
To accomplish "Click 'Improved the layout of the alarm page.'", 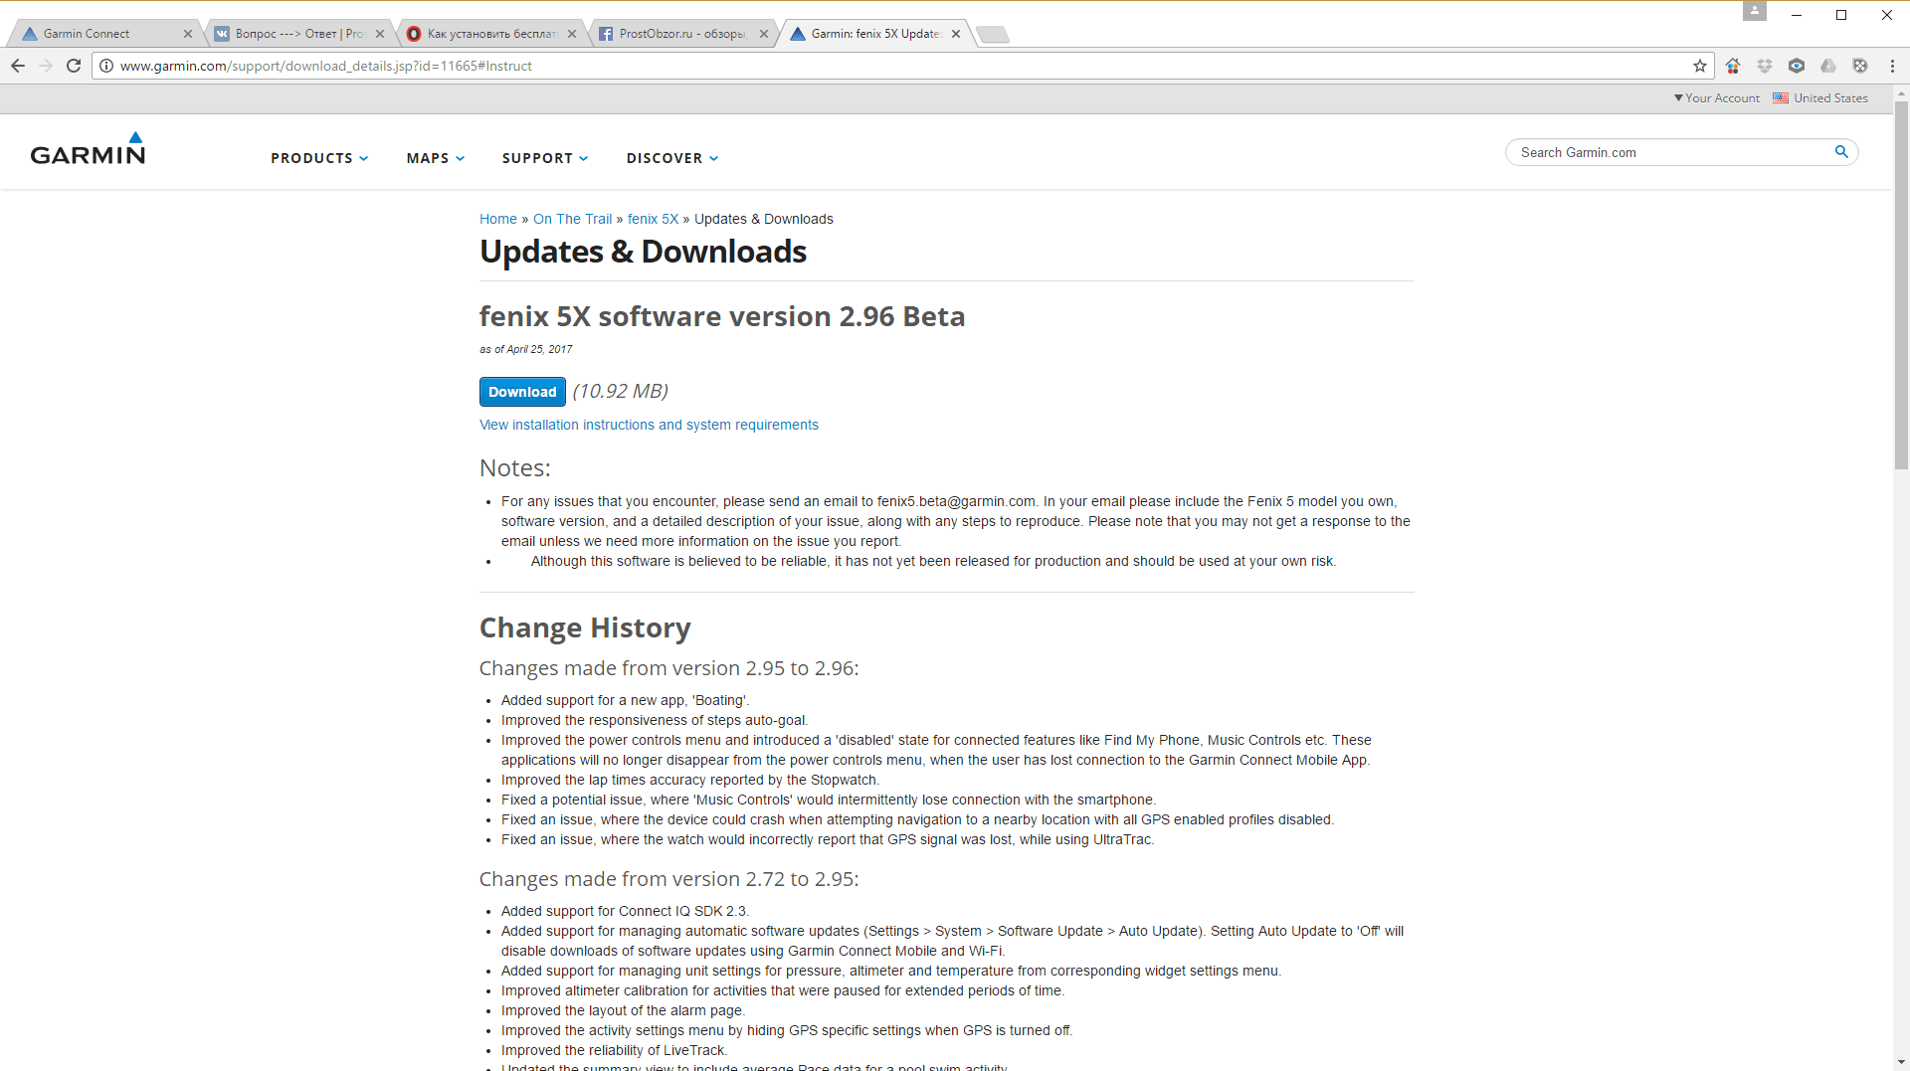I will 623,1010.
